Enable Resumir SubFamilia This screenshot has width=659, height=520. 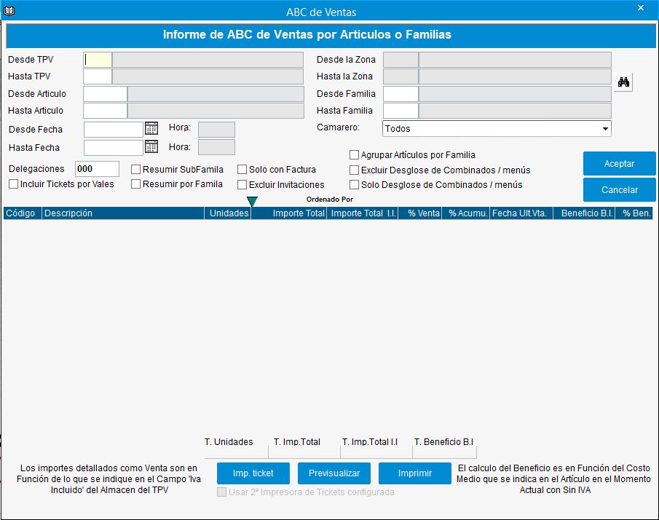coord(135,168)
